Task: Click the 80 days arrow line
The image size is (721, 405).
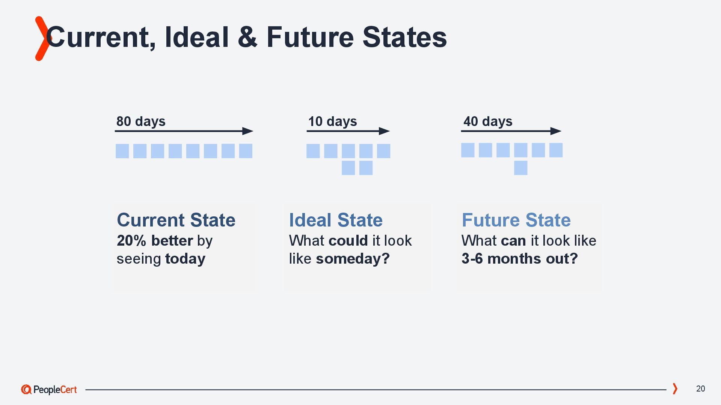Action: [180, 131]
